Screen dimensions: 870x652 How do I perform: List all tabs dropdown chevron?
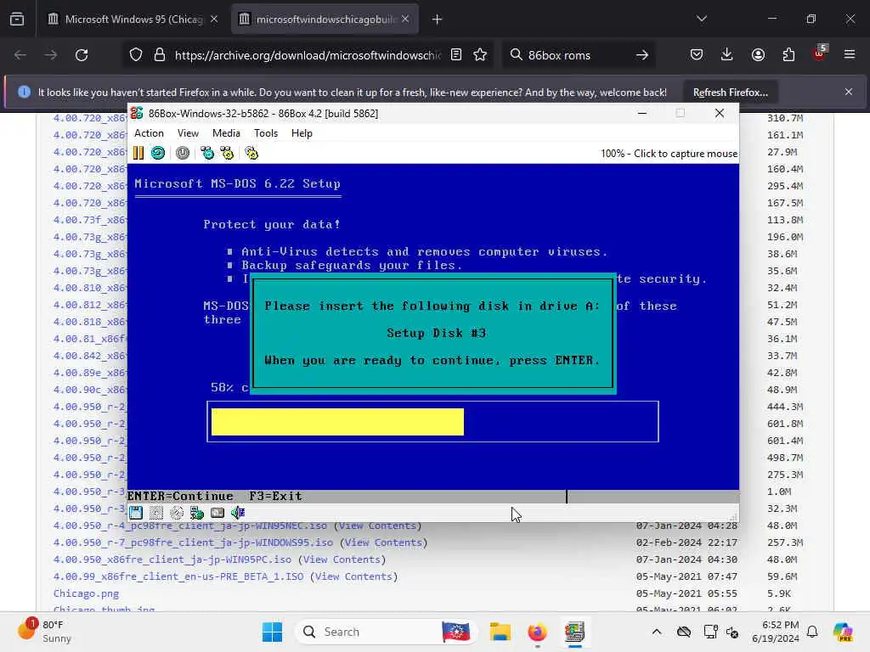coord(702,20)
